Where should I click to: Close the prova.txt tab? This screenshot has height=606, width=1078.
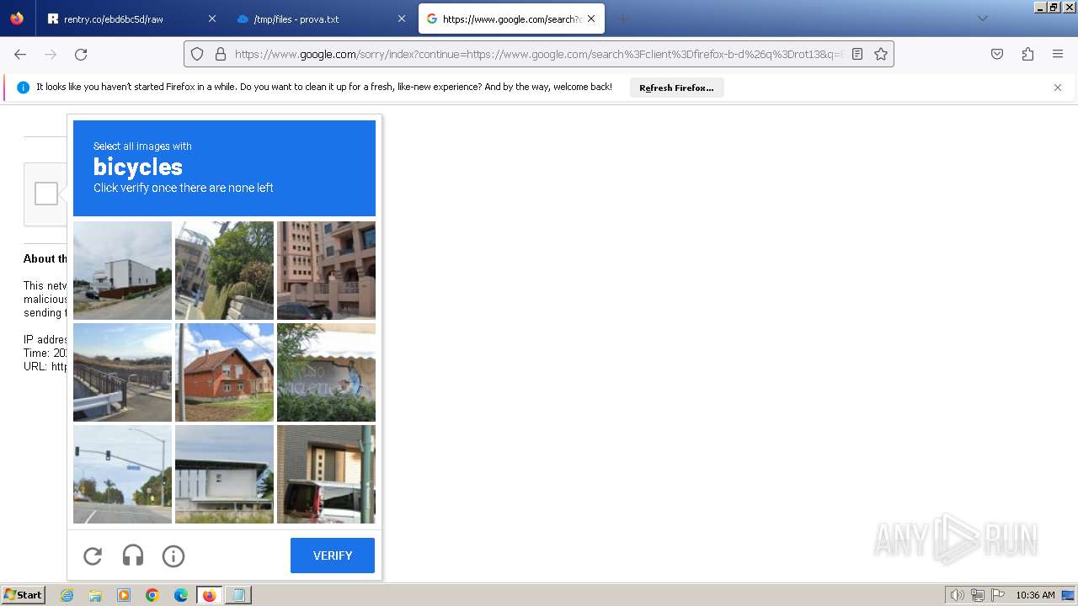tap(402, 19)
